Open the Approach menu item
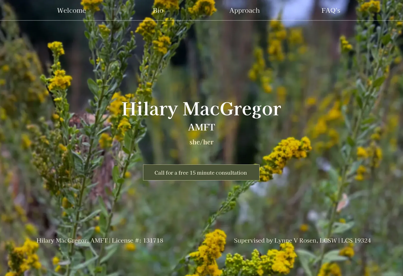403x276 pixels. pyautogui.click(x=244, y=11)
